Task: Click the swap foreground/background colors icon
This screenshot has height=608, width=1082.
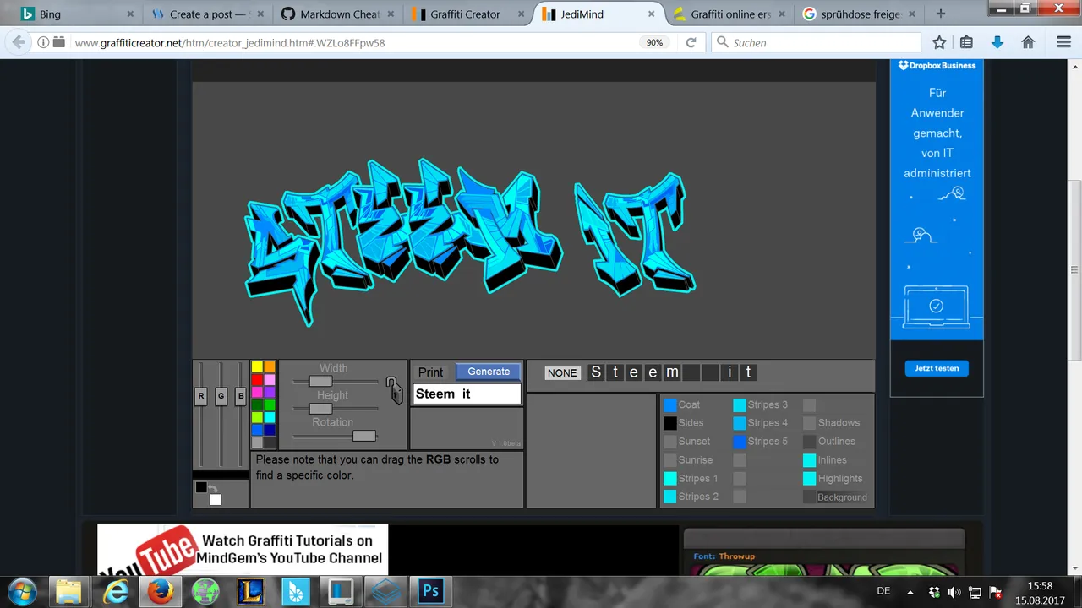Action: [x=213, y=489]
